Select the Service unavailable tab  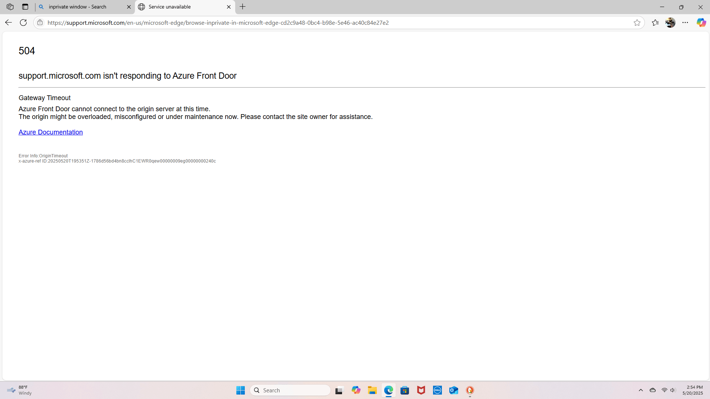click(x=185, y=7)
